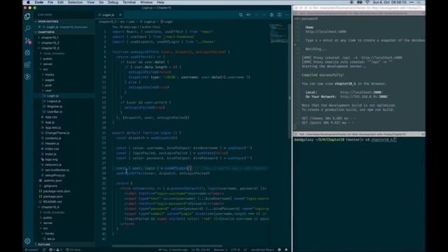This screenshot has width=448, height=252.
Task: Open the Debug menu
Action: click(x=113, y=2)
